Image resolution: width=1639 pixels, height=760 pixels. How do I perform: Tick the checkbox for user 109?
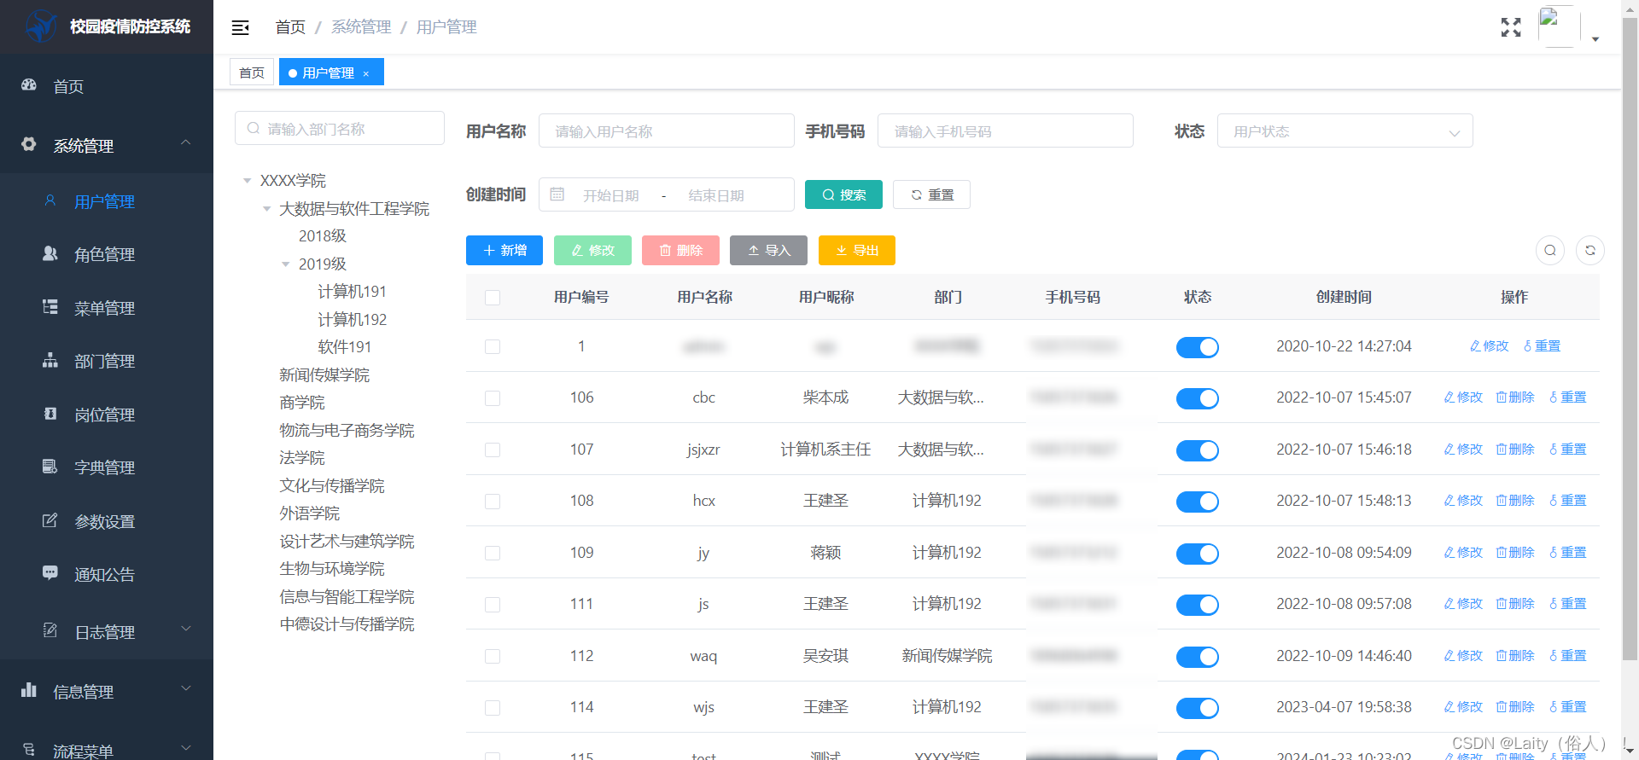point(493,553)
